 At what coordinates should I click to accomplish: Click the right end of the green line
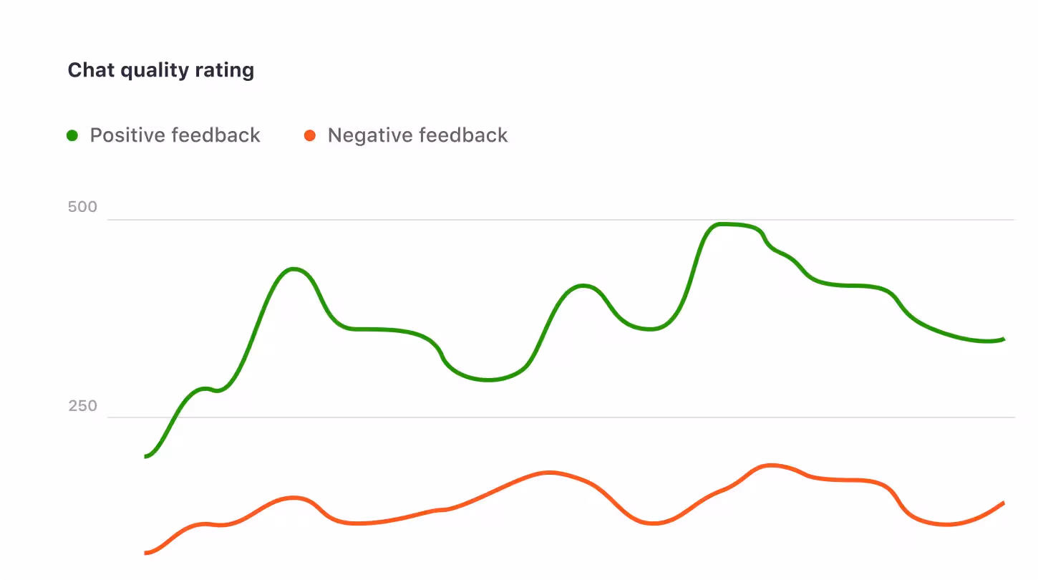tap(1004, 339)
